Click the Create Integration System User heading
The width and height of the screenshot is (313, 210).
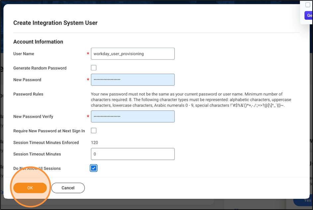[x=55, y=23]
